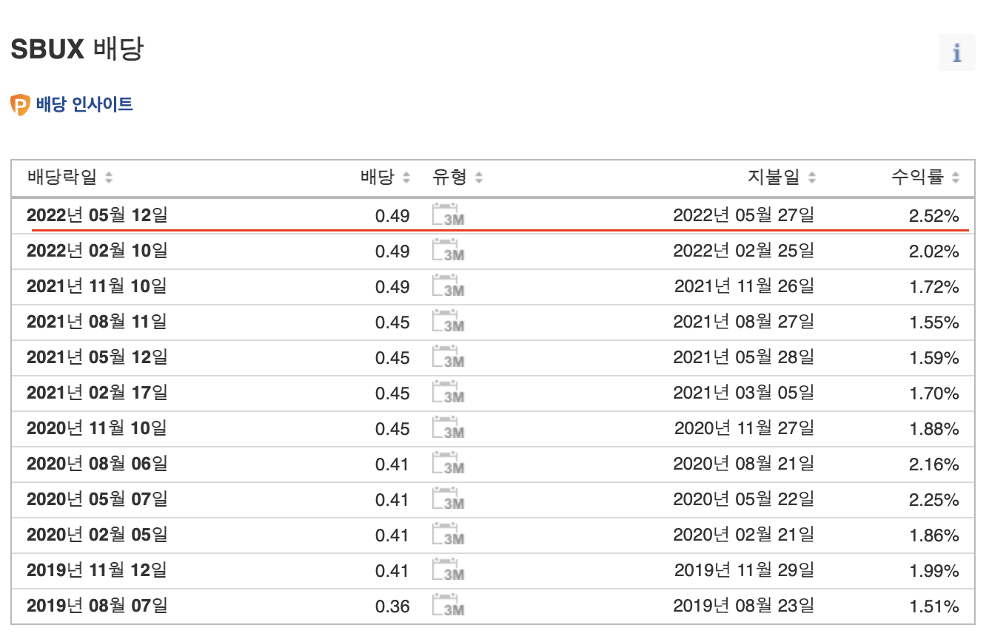Select ex-dividend date 2021년 08월 11일
The image size is (989, 639).
point(97,322)
